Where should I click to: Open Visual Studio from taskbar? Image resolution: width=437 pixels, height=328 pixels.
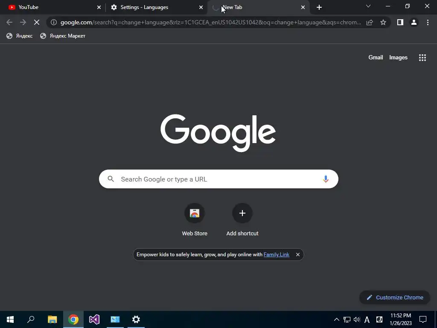tap(94, 319)
